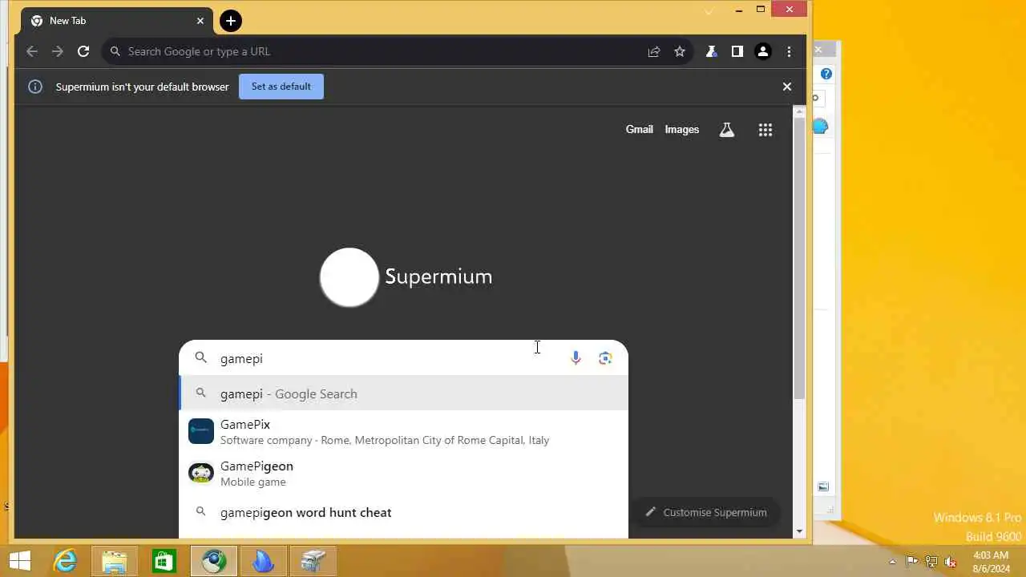Switch to Supermium on the taskbar
Screen dimensions: 1026x577
tap(213, 561)
